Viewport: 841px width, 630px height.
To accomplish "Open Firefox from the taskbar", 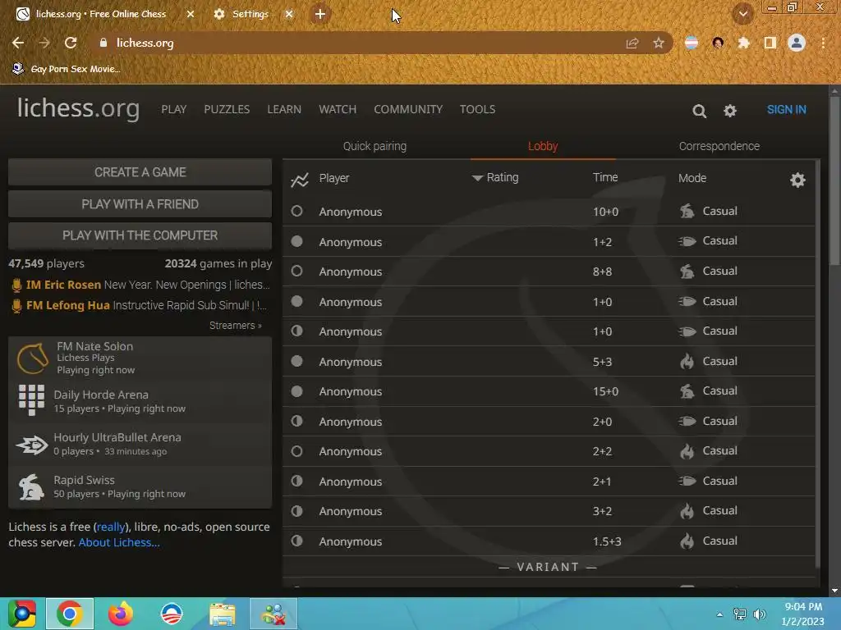I will tap(121, 614).
